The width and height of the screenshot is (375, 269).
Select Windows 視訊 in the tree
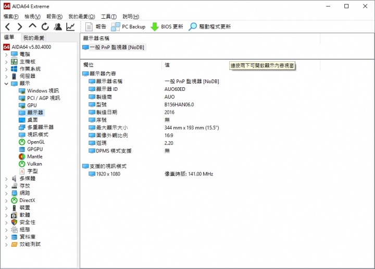tap(43, 91)
